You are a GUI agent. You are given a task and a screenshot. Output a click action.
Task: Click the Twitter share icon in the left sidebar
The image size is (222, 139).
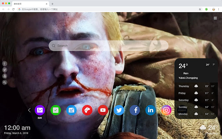click(5, 70)
